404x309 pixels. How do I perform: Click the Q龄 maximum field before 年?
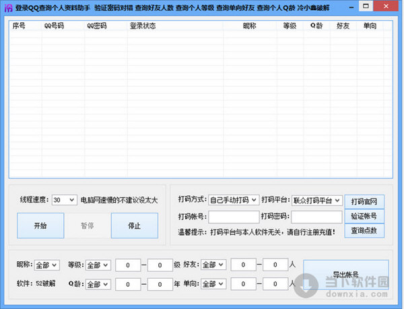pyautogui.click(x=160, y=284)
